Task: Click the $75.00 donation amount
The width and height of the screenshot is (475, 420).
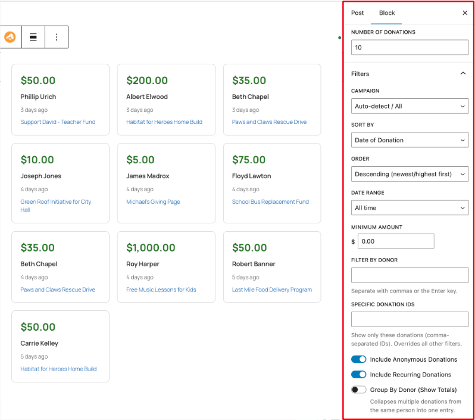Action: pyautogui.click(x=249, y=160)
